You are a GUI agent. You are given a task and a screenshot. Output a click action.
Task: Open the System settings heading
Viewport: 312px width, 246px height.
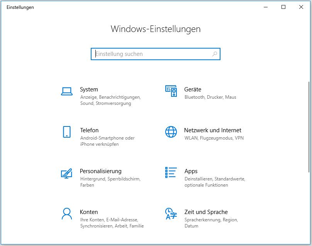(89, 89)
